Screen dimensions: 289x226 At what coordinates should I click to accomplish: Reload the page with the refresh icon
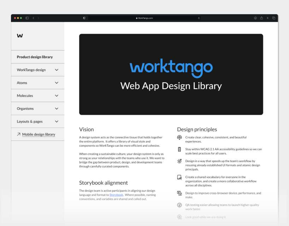[199, 18]
